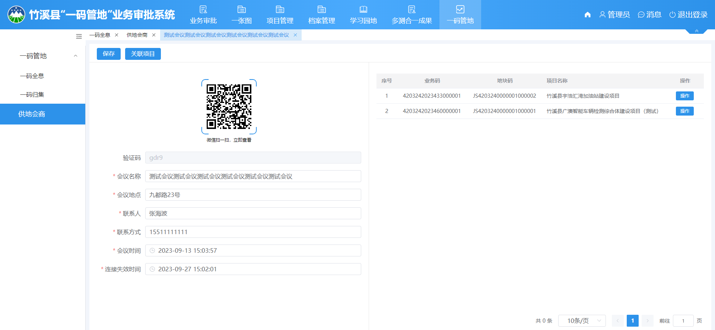This screenshot has height=330, width=715.
Task: Collapse the header with the up arrow
Action: point(696,31)
